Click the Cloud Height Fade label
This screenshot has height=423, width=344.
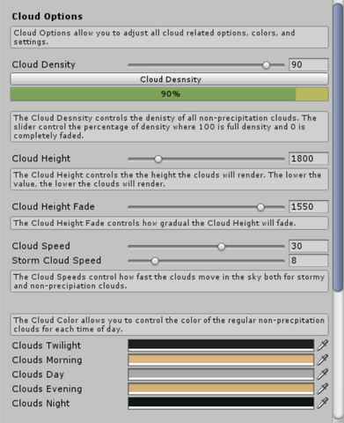click(53, 207)
